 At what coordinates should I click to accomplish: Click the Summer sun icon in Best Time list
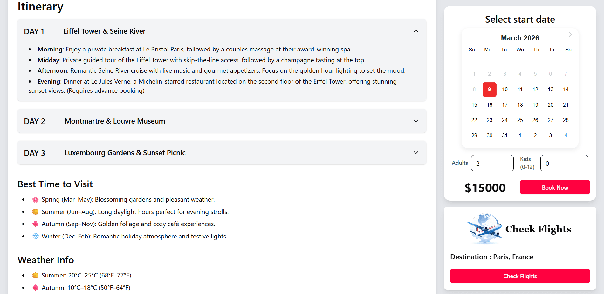pyautogui.click(x=36, y=211)
